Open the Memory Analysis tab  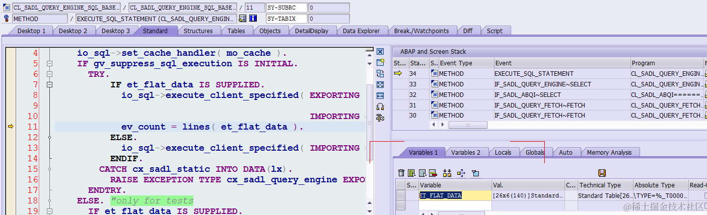coord(609,152)
